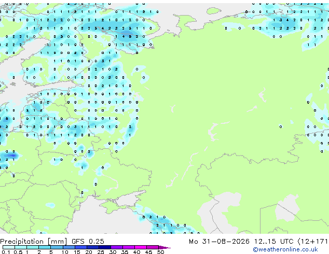Screen dimensions: 329x254
Task: Select the above-50 mm arrow tip of legend
Action: pyautogui.click(x=164, y=247)
